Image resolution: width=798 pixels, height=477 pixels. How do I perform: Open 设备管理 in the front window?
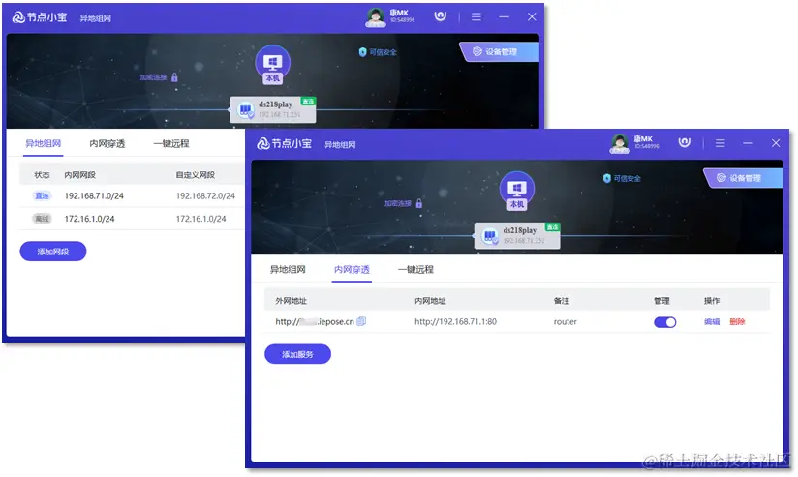744,178
